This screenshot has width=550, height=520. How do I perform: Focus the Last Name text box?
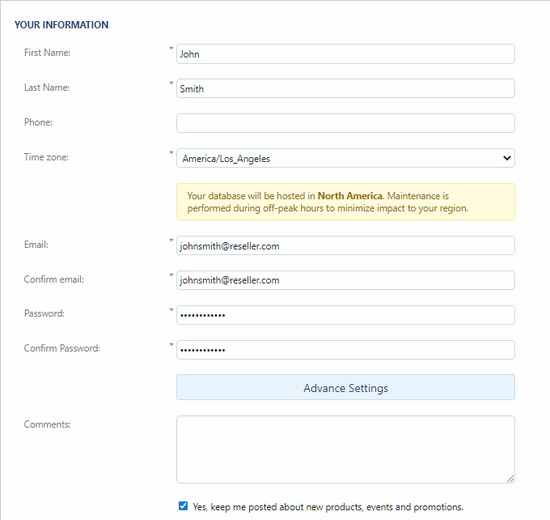(x=345, y=89)
